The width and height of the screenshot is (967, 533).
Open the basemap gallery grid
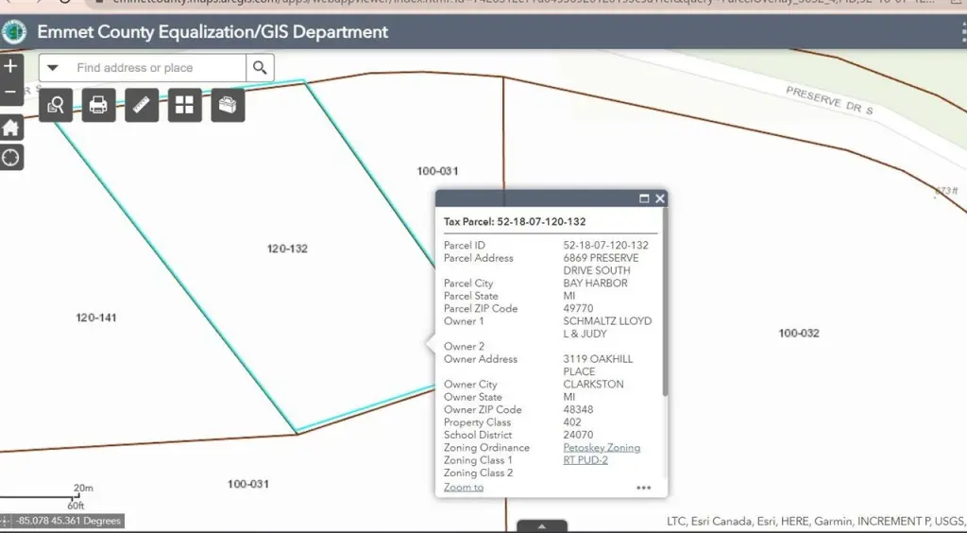coord(184,105)
